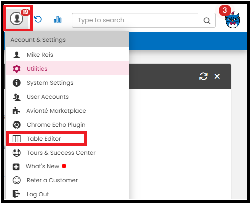Open System Settings menu entry
251x204 pixels.
(67, 83)
